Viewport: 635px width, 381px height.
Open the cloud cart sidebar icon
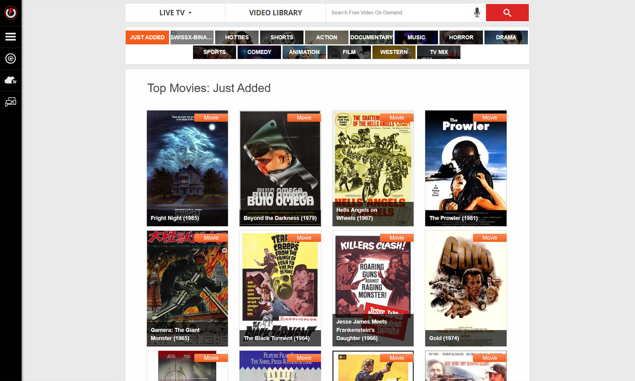click(x=10, y=80)
